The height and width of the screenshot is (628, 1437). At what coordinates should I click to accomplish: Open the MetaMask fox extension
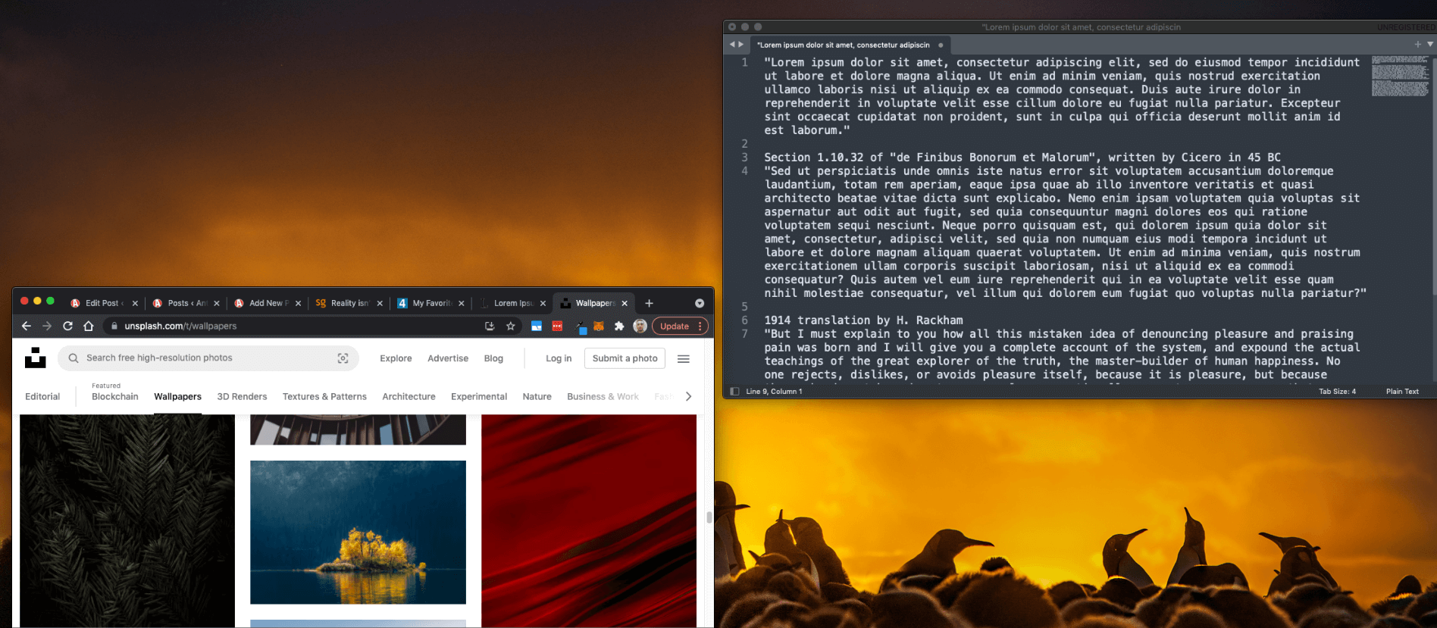point(599,326)
